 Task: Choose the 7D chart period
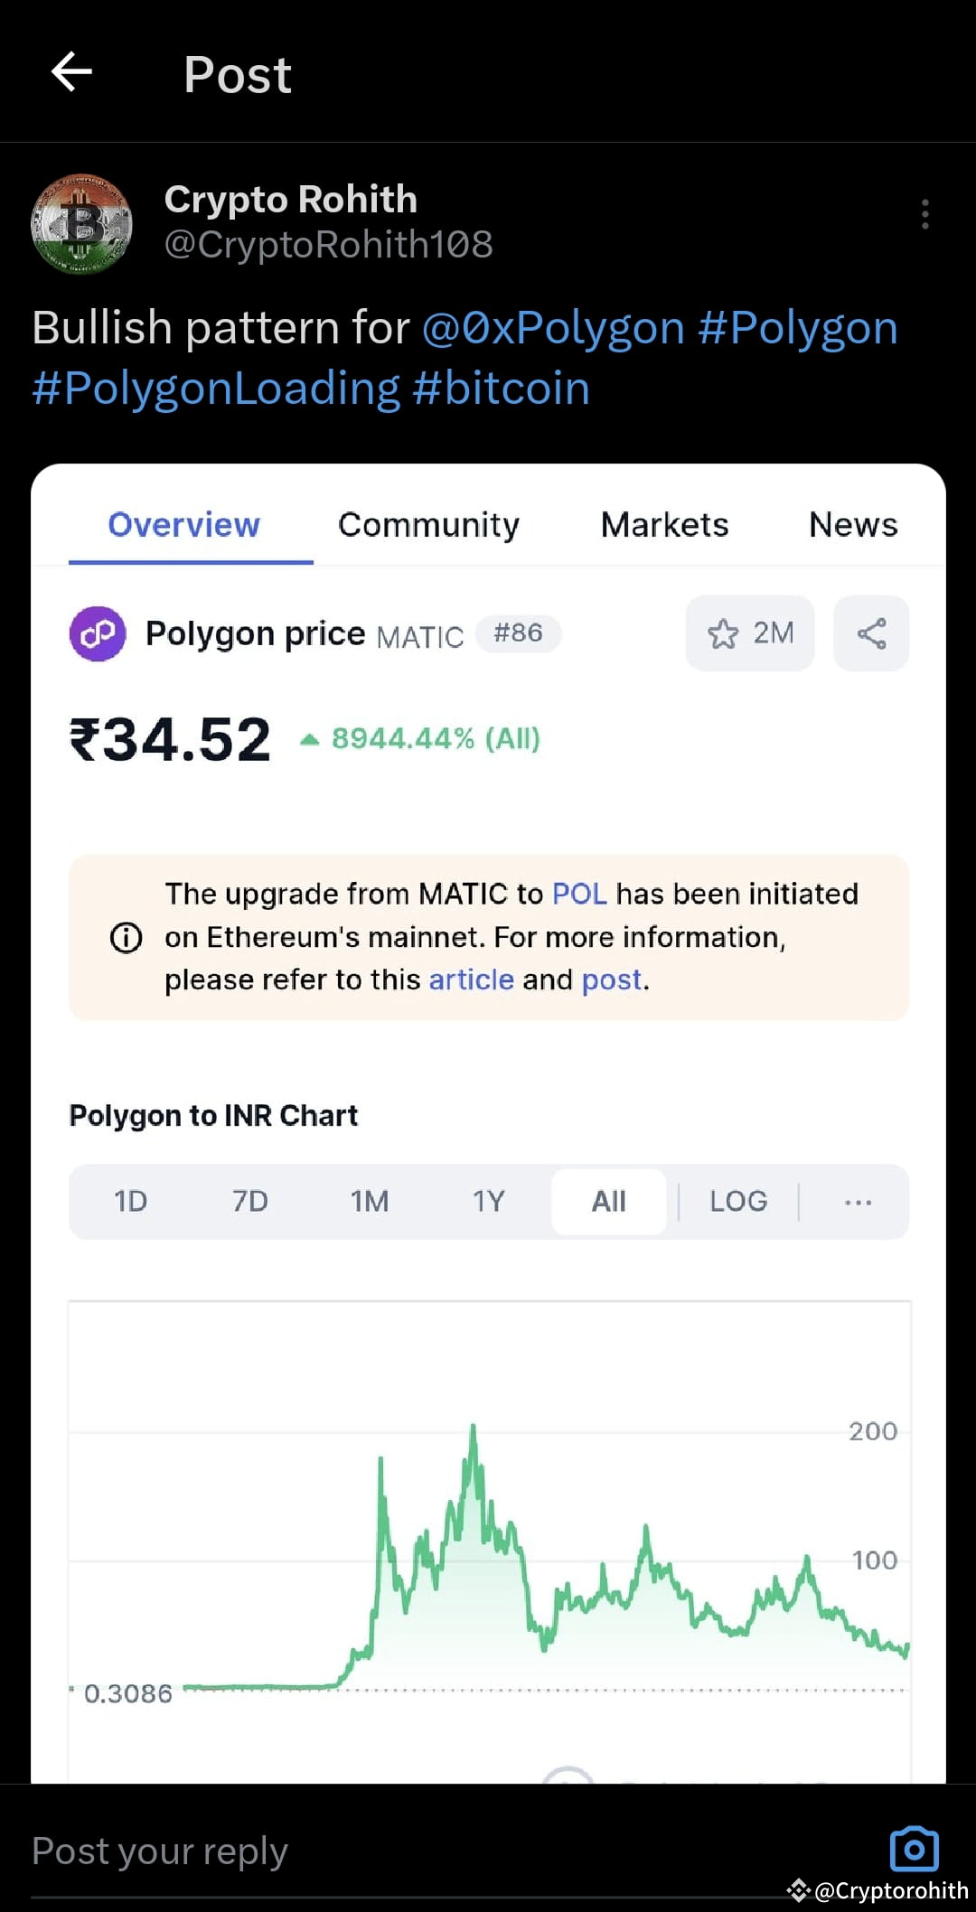tap(250, 1201)
